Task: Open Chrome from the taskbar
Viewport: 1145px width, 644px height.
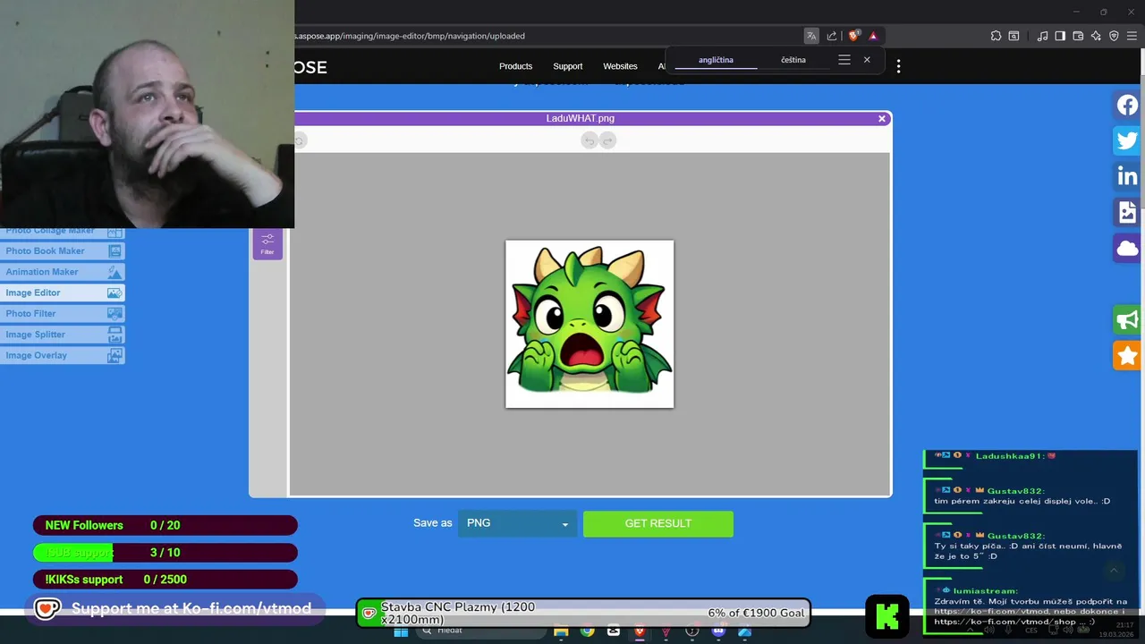Action: click(587, 631)
